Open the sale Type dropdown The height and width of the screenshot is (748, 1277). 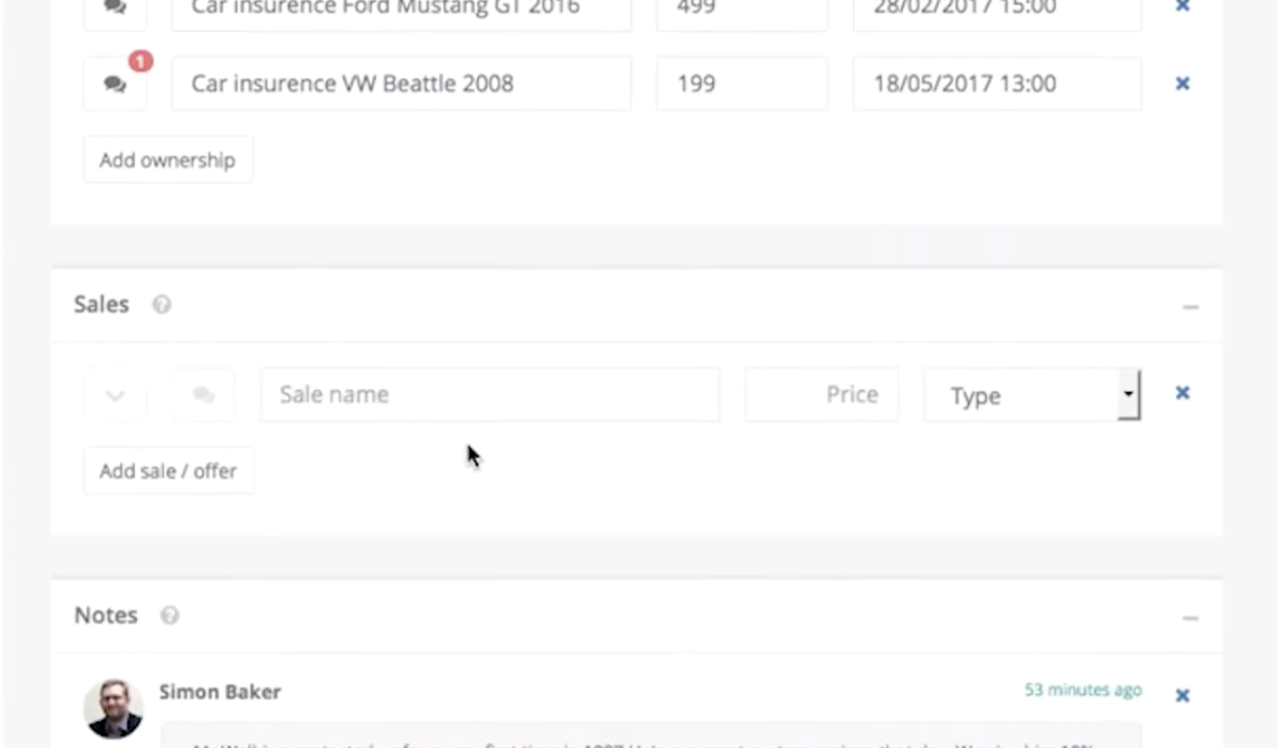[x=1032, y=395]
